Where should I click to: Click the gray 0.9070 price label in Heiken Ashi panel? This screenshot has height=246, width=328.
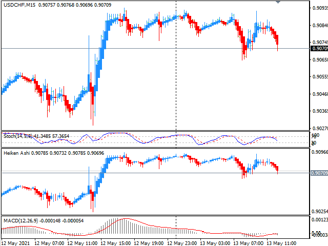319,173
